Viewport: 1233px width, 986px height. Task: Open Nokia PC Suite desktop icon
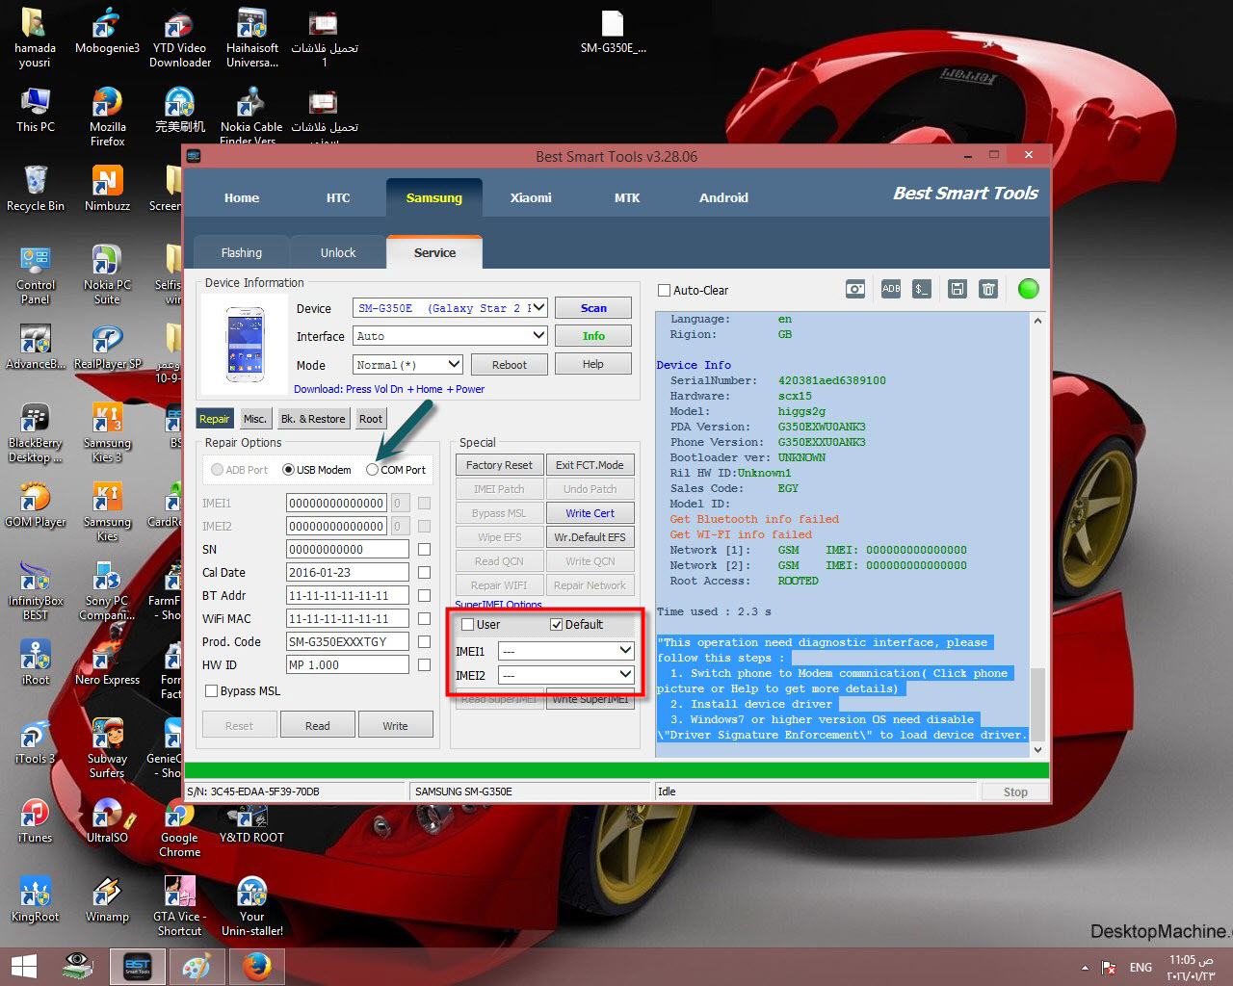point(107,274)
